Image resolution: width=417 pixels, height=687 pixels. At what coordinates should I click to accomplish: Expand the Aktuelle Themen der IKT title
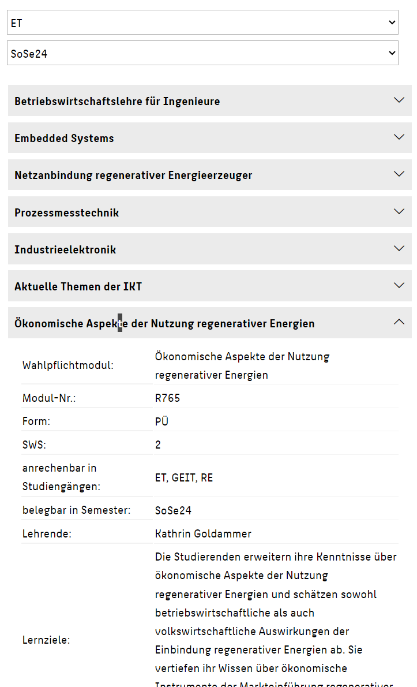click(78, 287)
